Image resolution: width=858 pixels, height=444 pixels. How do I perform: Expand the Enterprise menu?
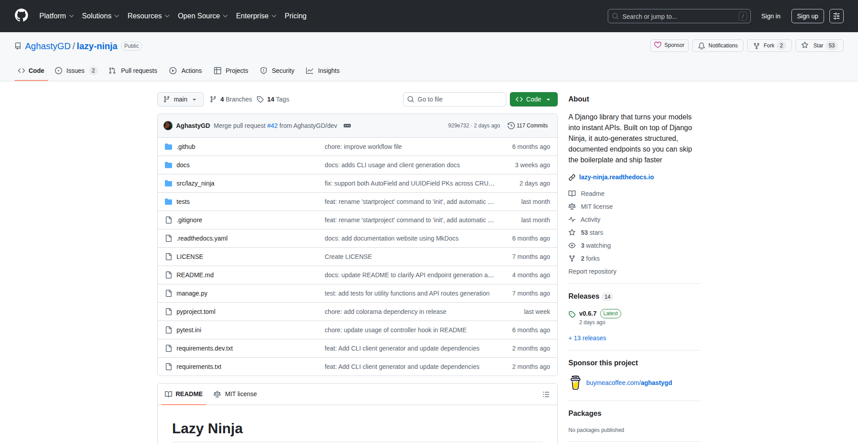click(x=256, y=16)
